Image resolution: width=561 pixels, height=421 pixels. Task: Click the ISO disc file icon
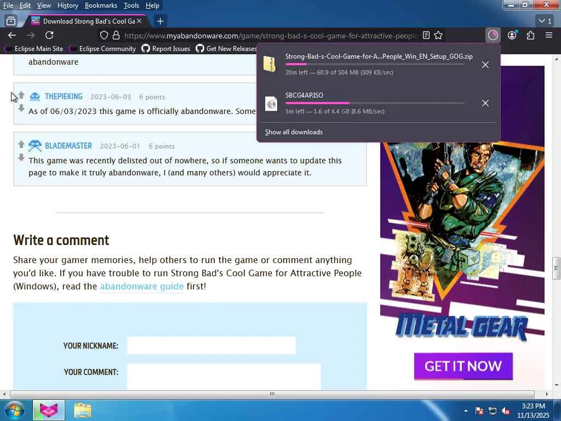click(271, 104)
